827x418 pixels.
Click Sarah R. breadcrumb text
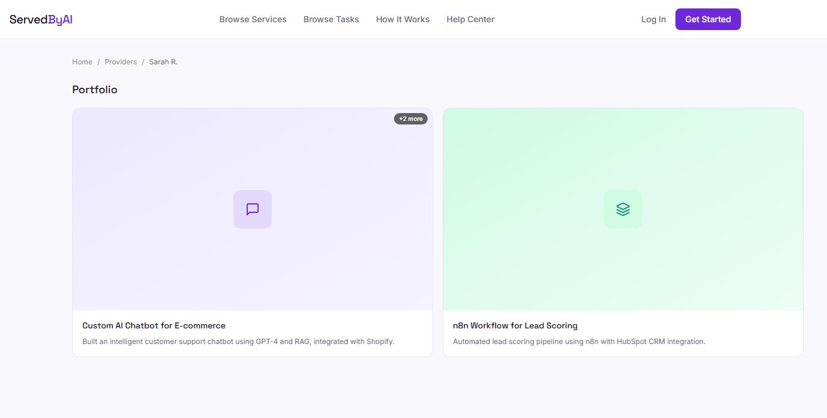click(x=164, y=62)
